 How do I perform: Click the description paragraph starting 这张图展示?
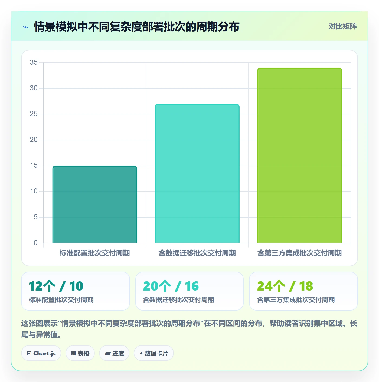[x=190, y=329]
